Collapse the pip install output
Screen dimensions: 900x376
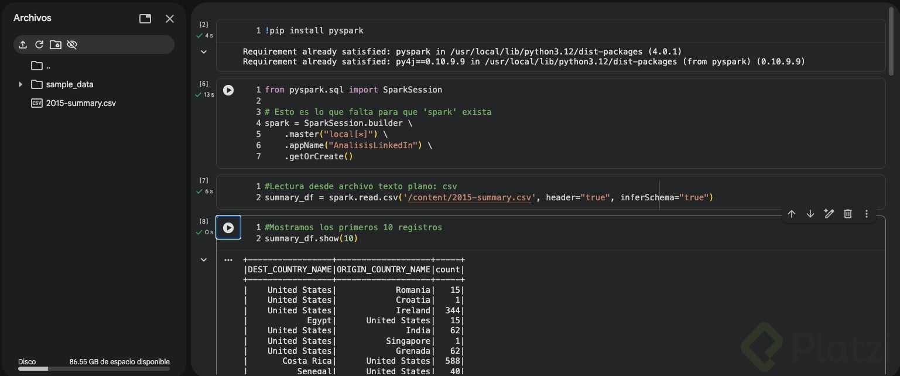[x=204, y=52]
